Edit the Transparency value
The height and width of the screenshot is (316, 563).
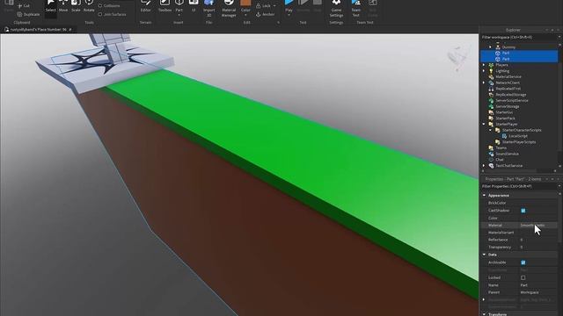(537, 248)
